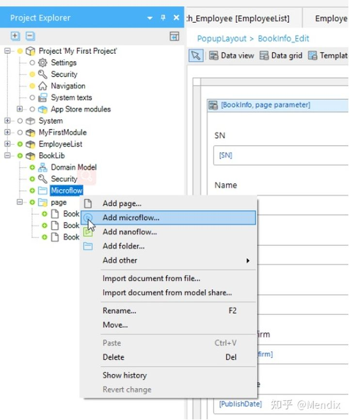
Task: Click the [SN] input field
Action: [281, 156]
